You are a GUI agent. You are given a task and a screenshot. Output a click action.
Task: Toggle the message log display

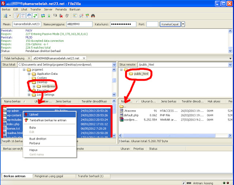[17, 16]
